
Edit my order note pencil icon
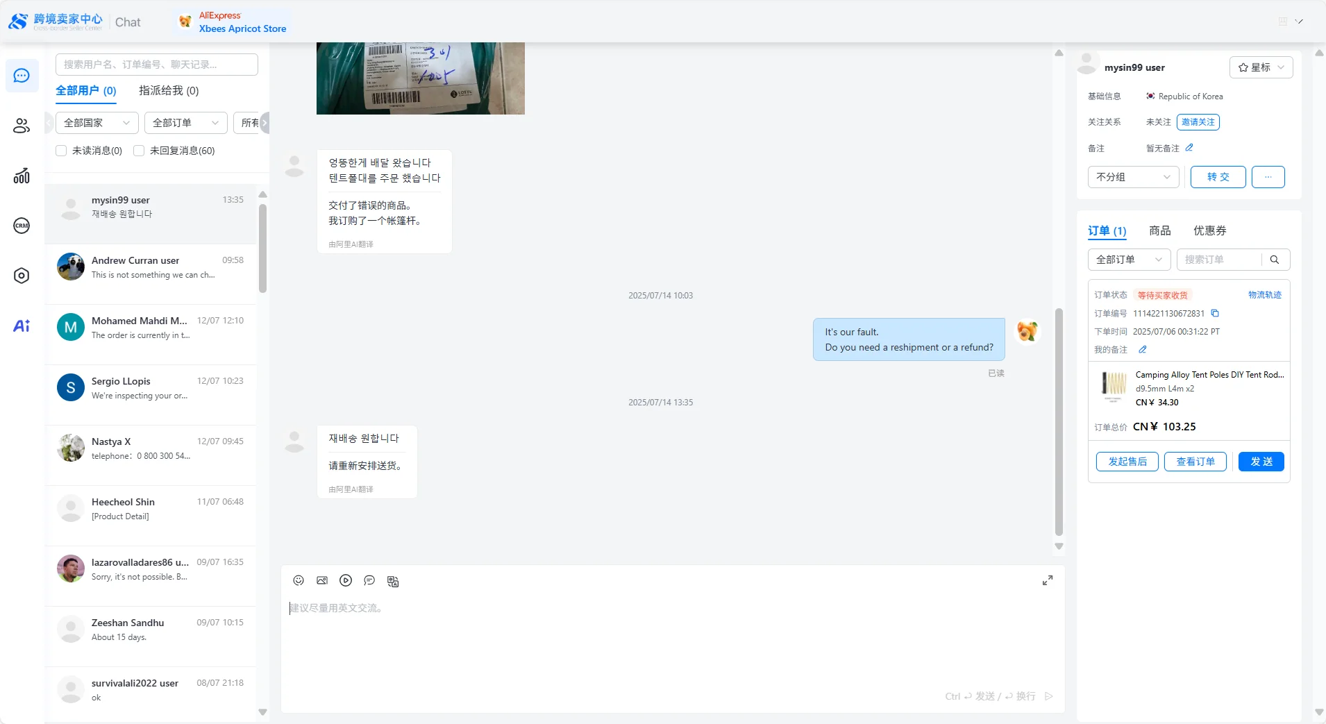1143,349
